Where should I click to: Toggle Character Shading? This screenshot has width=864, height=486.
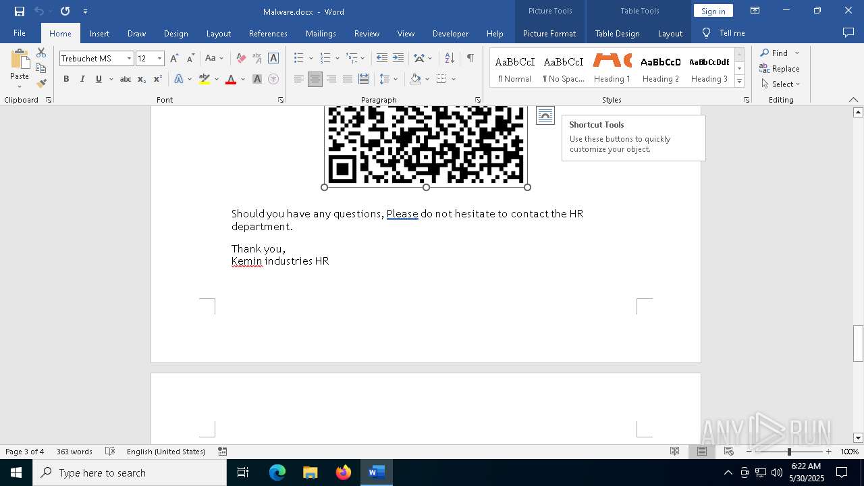coord(257,79)
